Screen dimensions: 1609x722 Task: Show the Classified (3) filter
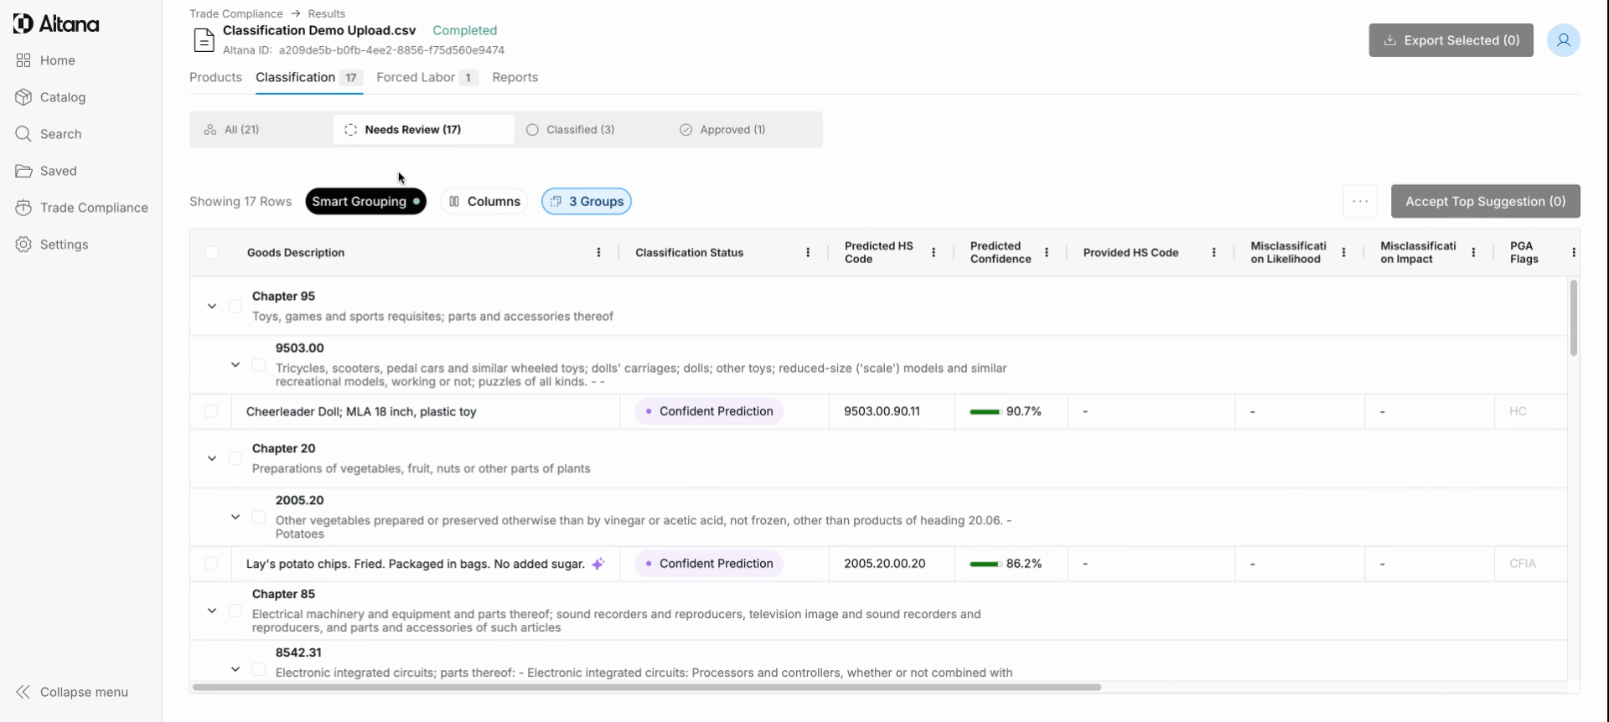coord(571,130)
